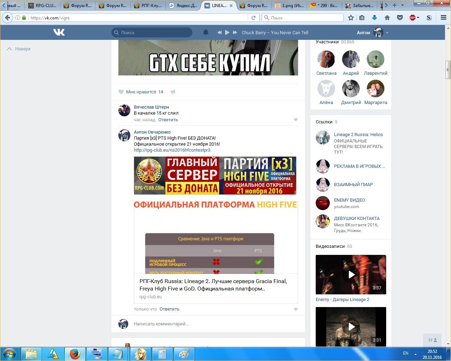Click the green padlock security icon
Image resolution: width=451 pixels, height=361 pixels.
24,18
